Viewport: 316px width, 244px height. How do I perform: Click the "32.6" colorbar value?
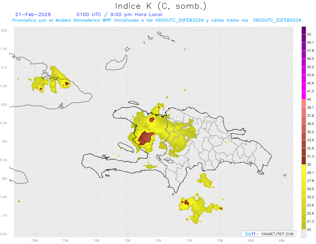click(310, 148)
